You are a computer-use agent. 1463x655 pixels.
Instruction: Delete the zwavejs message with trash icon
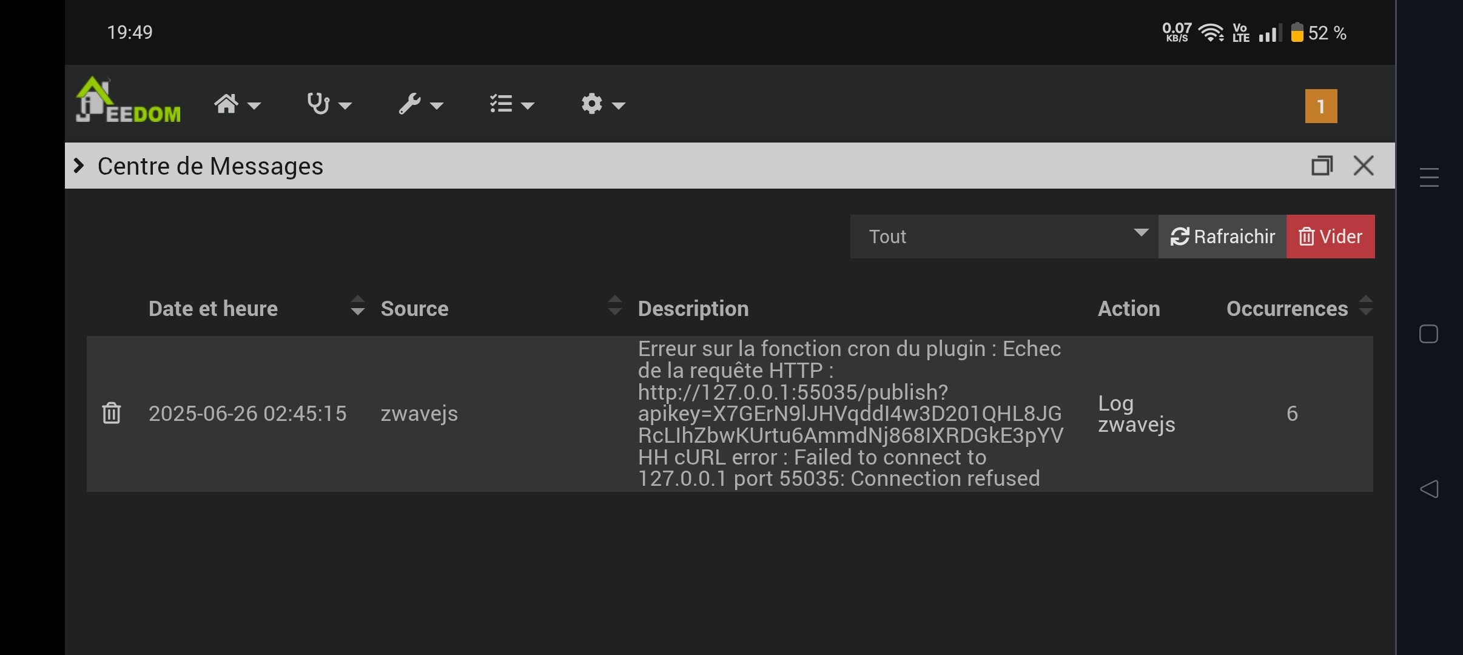(112, 413)
